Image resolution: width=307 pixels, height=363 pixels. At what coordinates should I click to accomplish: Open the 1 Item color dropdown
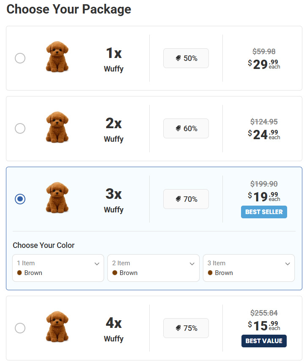[x=58, y=268]
